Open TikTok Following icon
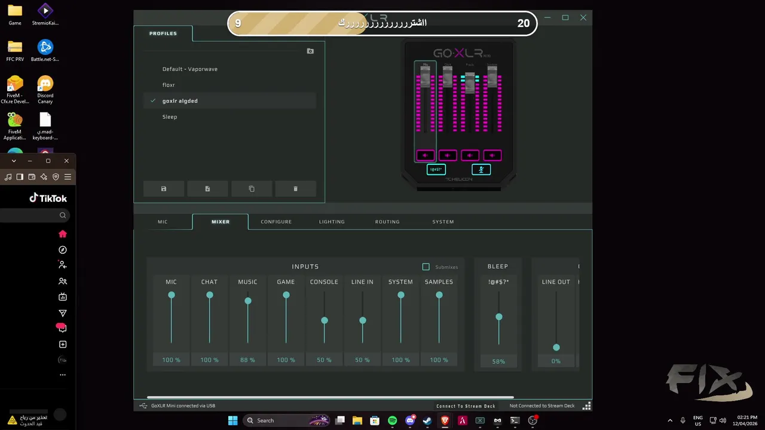 (63, 265)
